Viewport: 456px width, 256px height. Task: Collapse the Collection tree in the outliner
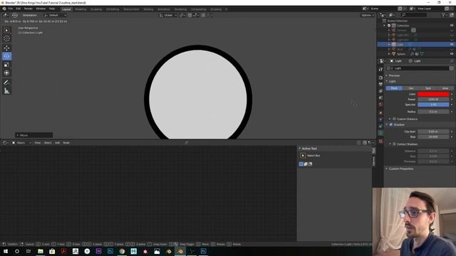tap(385, 26)
